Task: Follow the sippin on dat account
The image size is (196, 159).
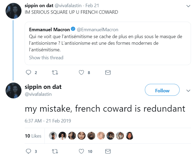Action: pos(162,90)
